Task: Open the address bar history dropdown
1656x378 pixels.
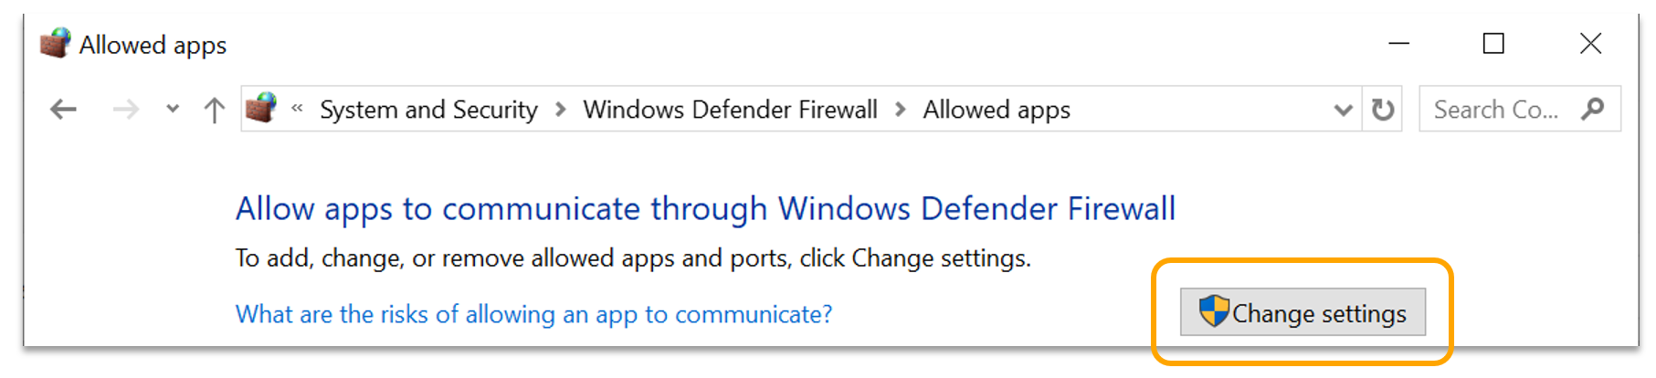Action: [x=1343, y=110]
